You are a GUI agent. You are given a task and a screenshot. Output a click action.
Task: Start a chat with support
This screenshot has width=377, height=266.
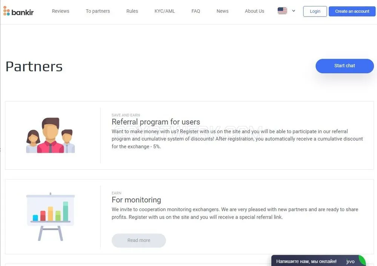click(345, 66)
